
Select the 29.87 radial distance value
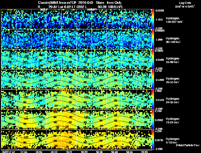click(53, 7)
